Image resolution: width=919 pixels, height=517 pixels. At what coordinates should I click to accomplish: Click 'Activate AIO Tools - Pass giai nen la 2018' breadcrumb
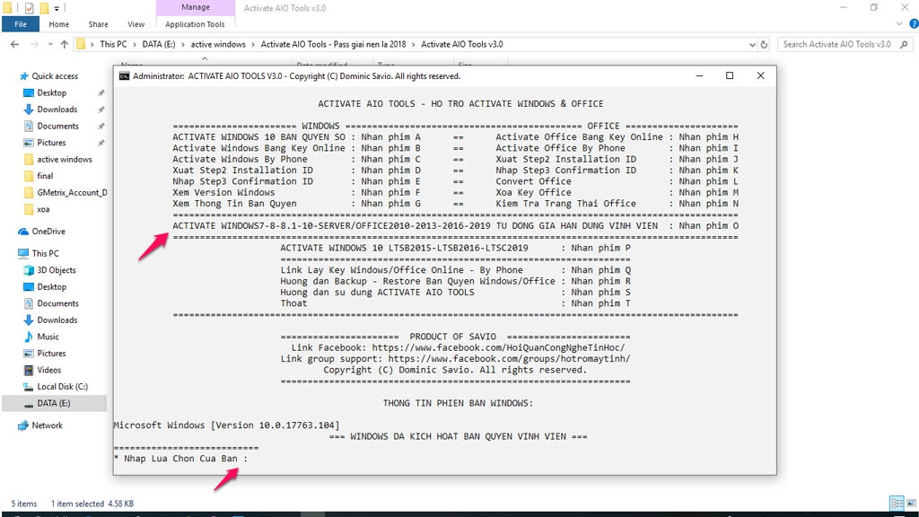333,44
